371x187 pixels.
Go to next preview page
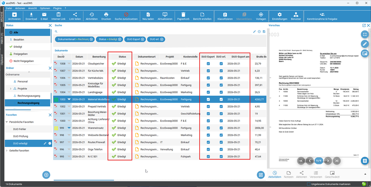328,161
